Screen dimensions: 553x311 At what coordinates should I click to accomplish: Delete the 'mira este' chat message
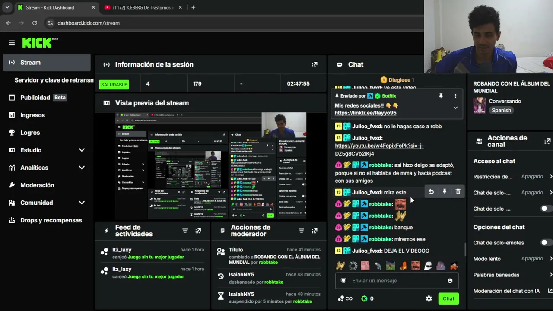[458, 192]
